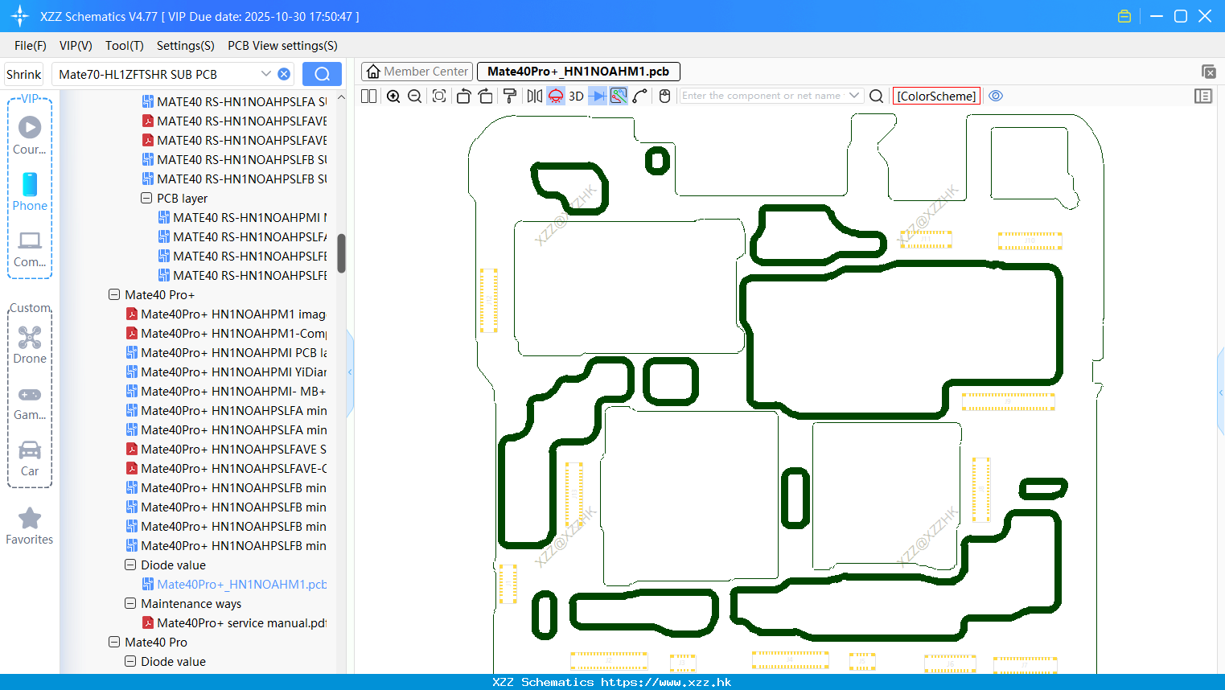Viewport: 1225px width, 690px height.
Task: Click the Shrink button
Action: [x=23, y=74]
